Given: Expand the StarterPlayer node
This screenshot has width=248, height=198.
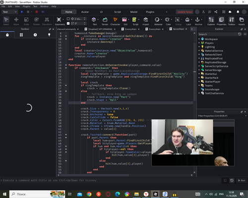Looking at the screenshot, I should 199,82.
